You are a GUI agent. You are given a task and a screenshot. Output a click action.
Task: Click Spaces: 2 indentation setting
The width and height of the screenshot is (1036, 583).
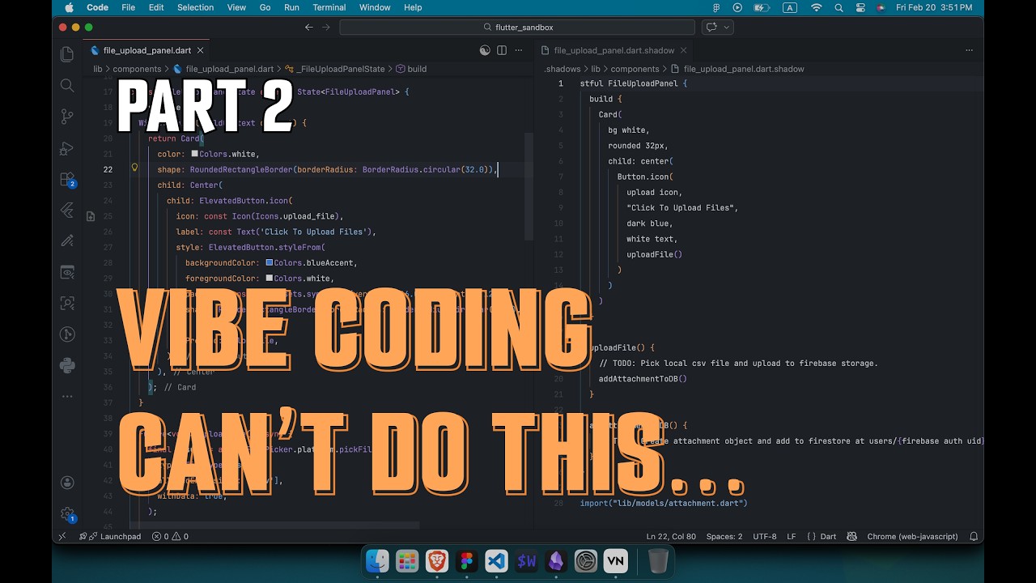click(724, 536)
